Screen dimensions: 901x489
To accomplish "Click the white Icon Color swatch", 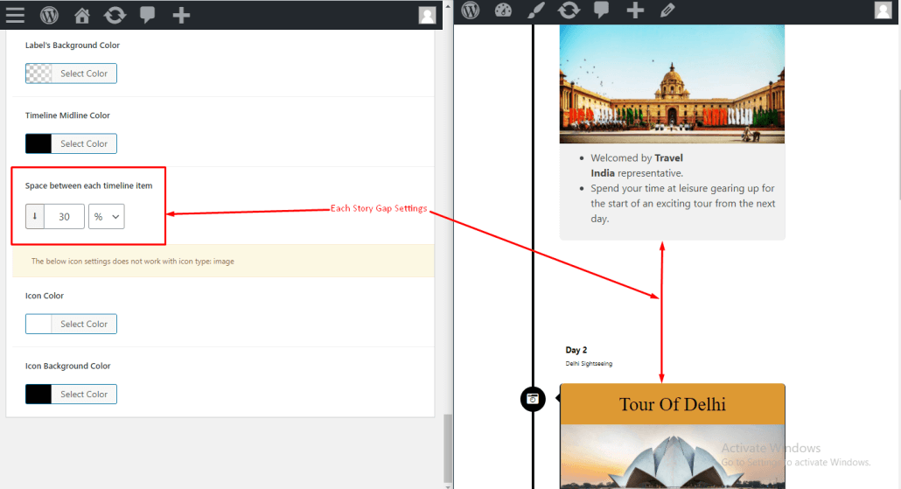I will [38, 325].
